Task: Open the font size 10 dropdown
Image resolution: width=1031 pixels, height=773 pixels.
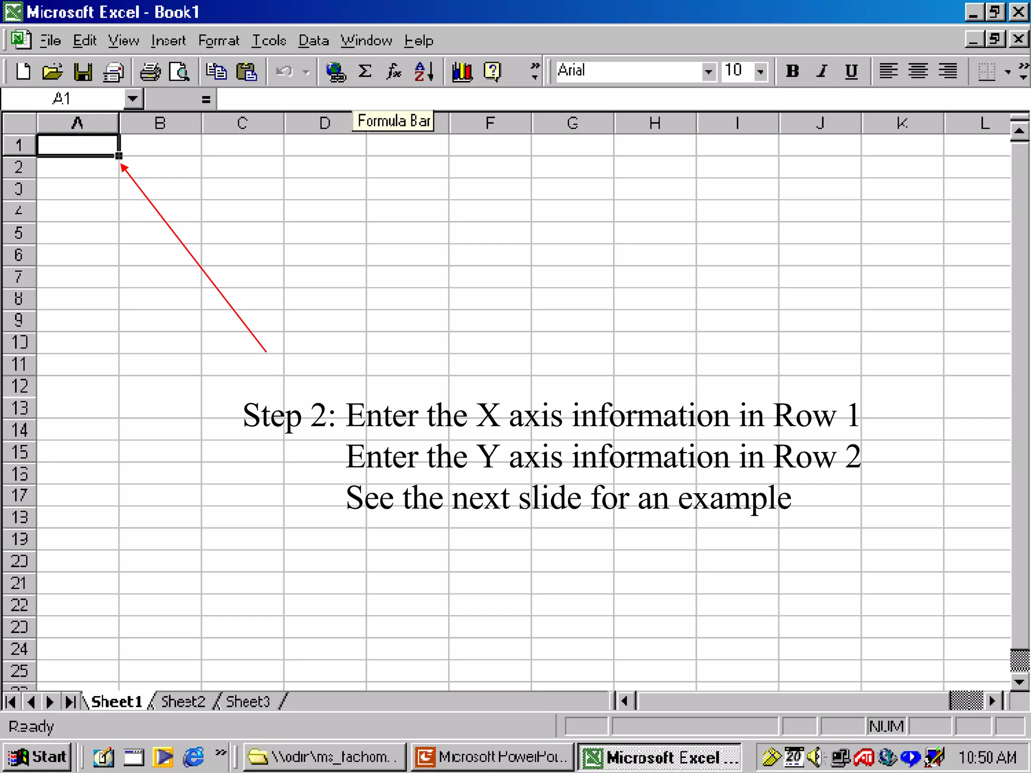Action: [x=761, y=71]
